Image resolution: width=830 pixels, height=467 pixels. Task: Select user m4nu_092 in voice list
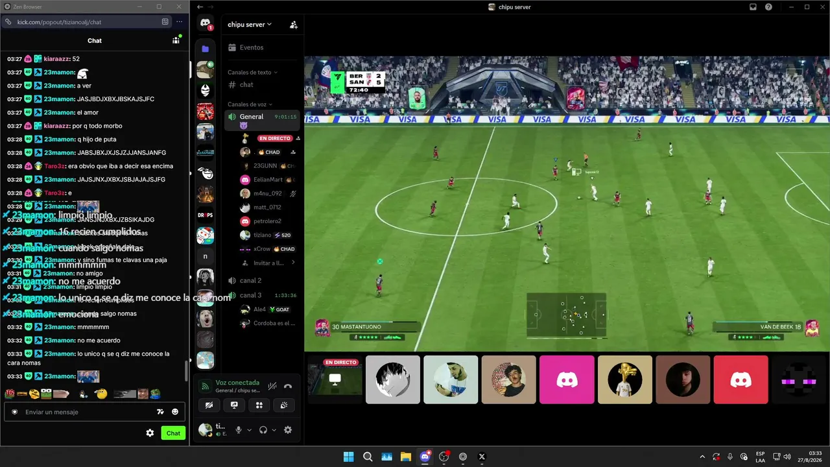(267, 193)
